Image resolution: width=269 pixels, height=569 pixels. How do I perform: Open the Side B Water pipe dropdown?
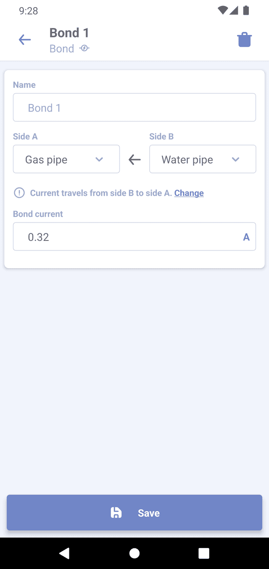click(202, 159)
